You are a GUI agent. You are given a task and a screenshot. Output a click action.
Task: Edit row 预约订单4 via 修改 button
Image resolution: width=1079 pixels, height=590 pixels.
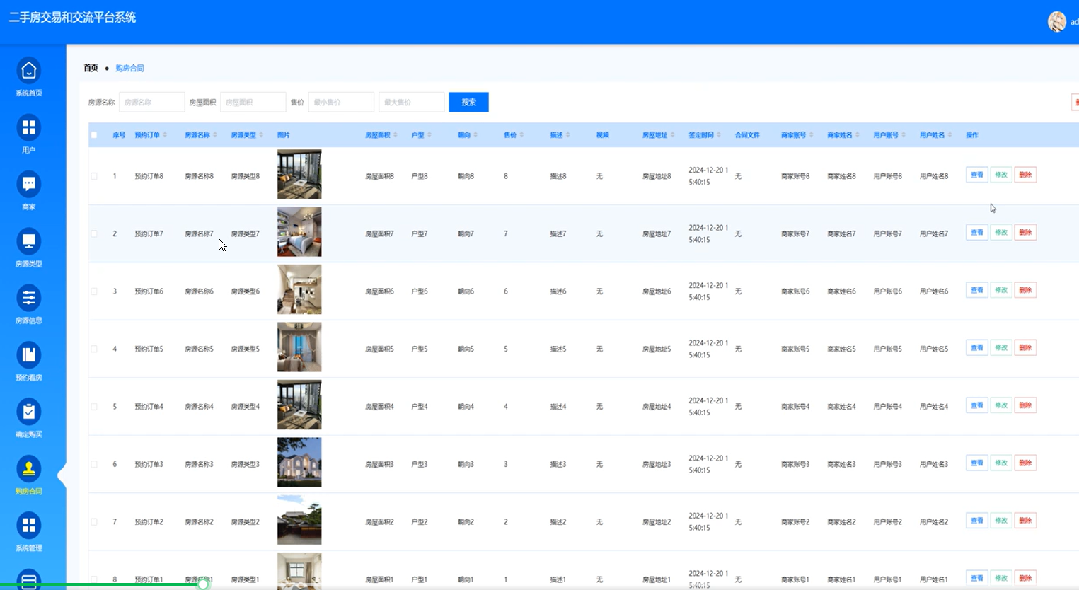click(x=1001, y=405)
